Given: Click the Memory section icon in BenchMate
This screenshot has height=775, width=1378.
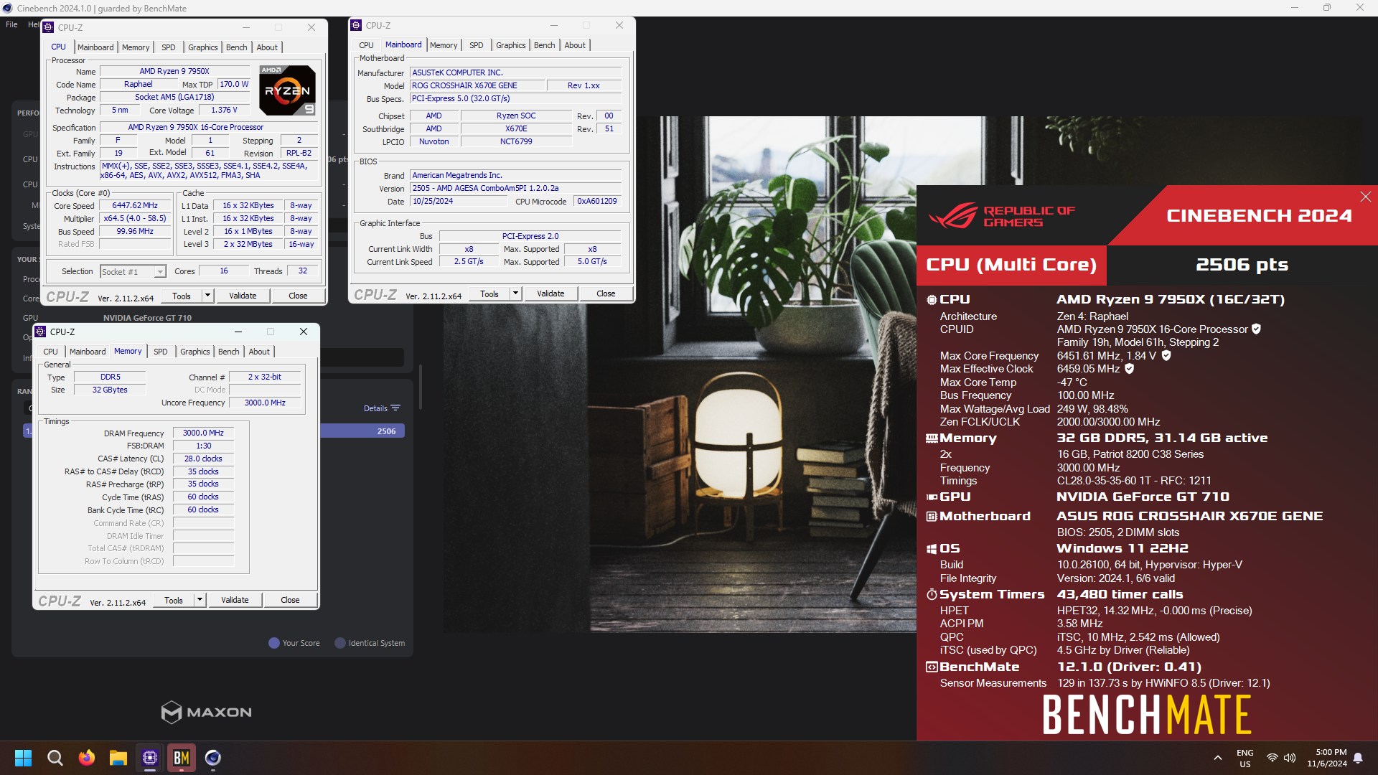Looking at the screenshot, I should [x=932, y=438].
